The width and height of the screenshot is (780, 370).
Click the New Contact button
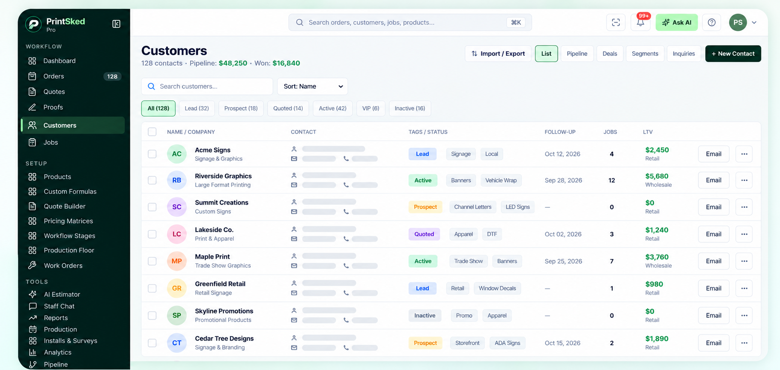click(x=733, y=54)
